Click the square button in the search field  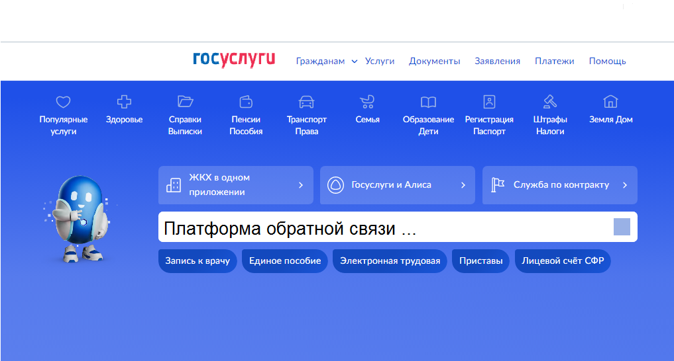tap(622, 227)
